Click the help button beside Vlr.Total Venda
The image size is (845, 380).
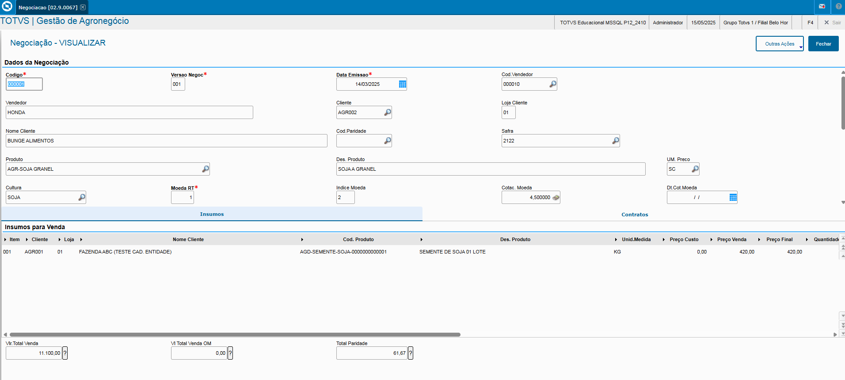pos(65,353)
